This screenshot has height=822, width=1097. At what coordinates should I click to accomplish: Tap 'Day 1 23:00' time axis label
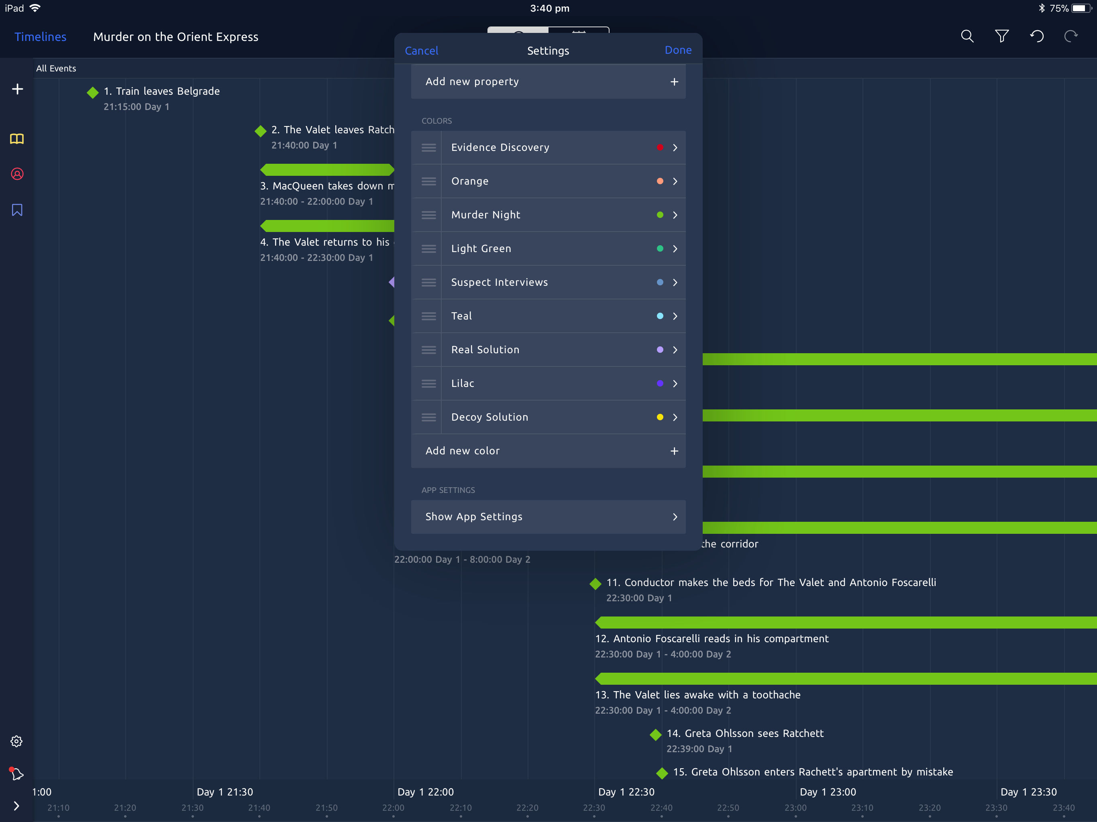point(828,792)
